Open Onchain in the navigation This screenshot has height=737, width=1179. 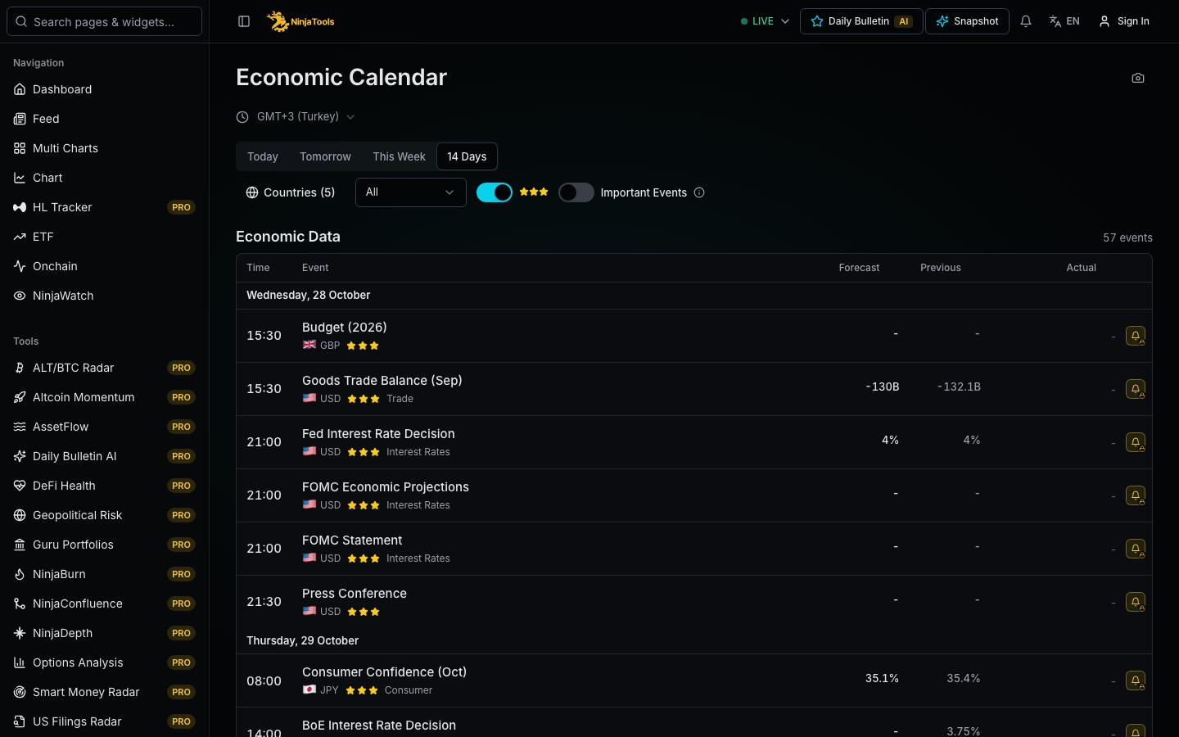[105, 266]
